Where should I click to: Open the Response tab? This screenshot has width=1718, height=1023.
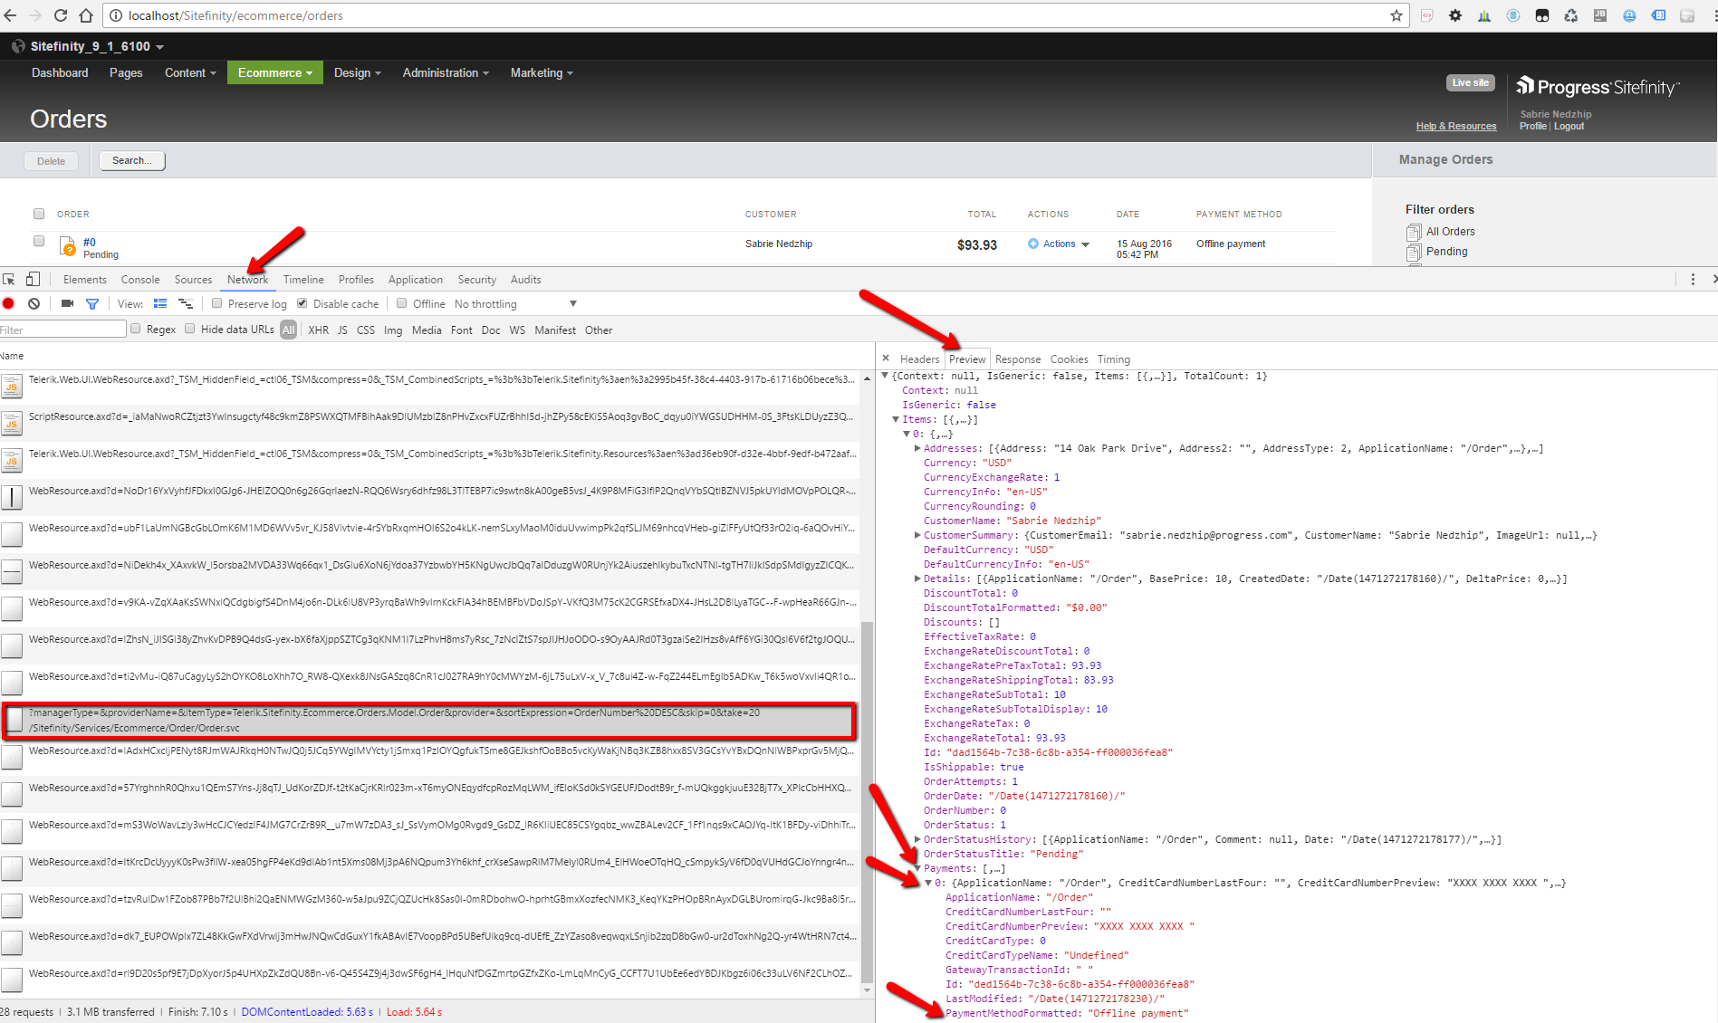click(1018, 359)
